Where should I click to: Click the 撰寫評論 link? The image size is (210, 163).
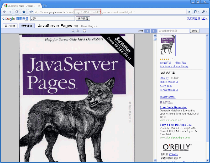[180, 63]
